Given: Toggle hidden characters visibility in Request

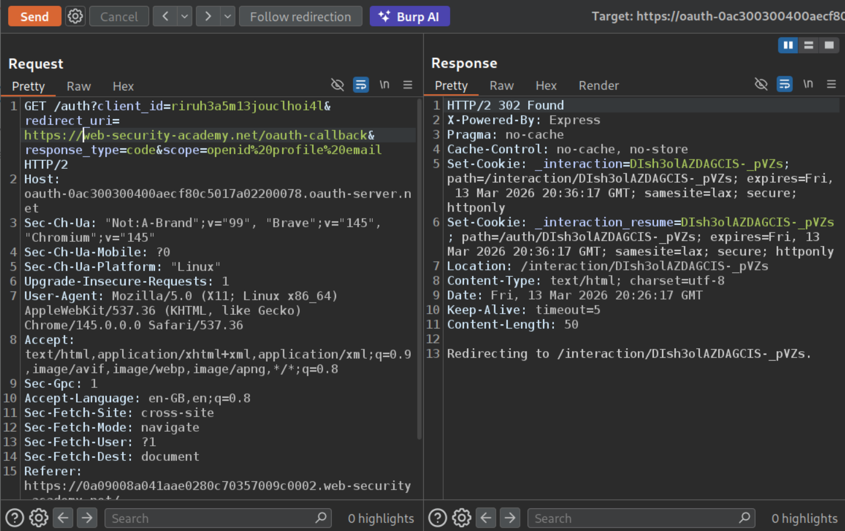Looking at the screenshot, I should click(337, 85).
